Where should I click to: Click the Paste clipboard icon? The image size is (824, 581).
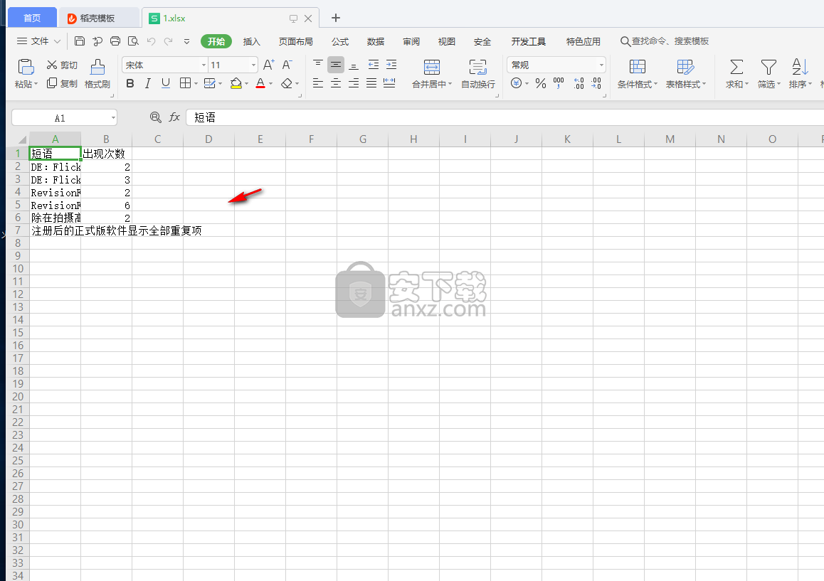26,68
